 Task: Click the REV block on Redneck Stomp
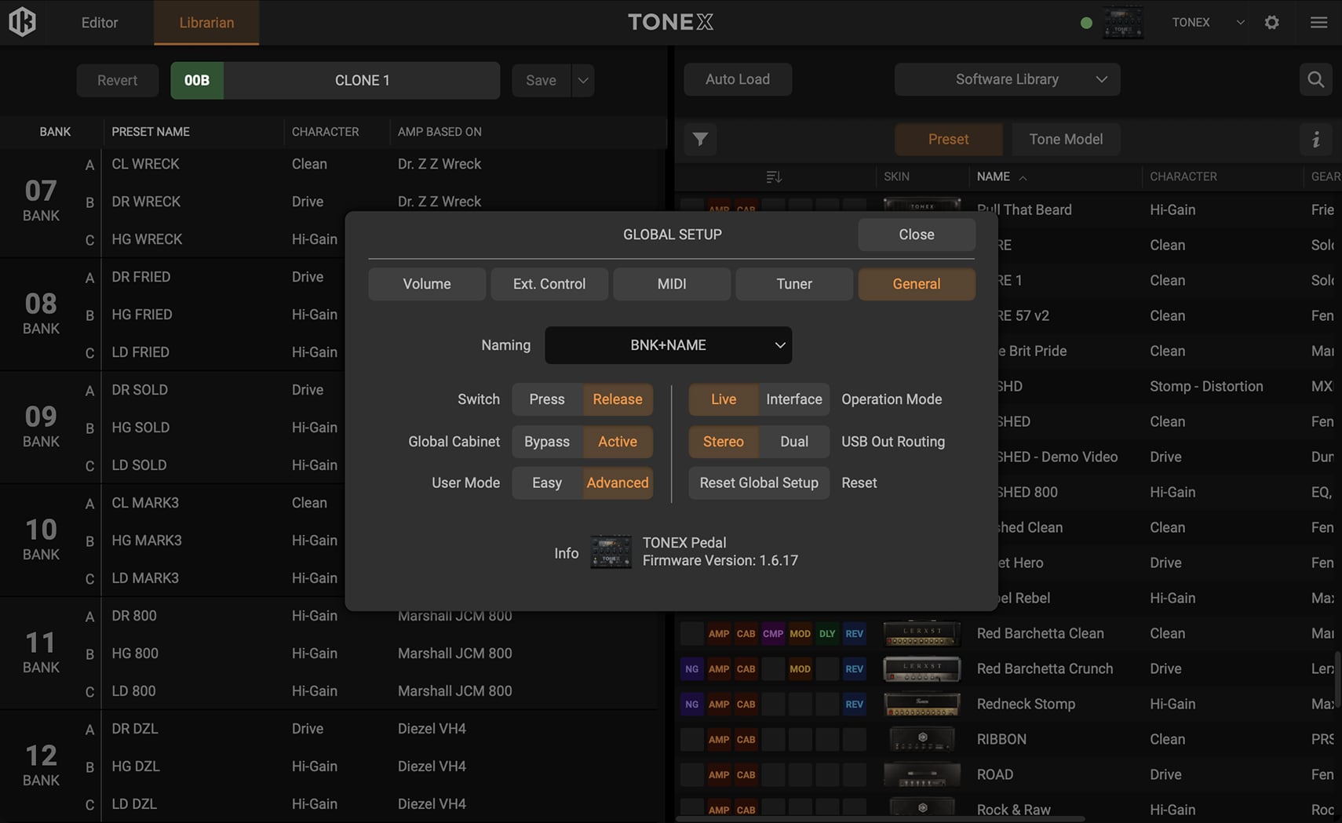[x=854, y=704]
